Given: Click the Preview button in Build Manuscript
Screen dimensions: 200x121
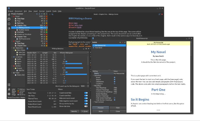Looking at the screenshot, I should pos(100,108).
